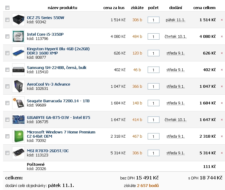View the AeroCool case thumbnail
The width and height of the screenshot is (225, 190).
(18, 86)
